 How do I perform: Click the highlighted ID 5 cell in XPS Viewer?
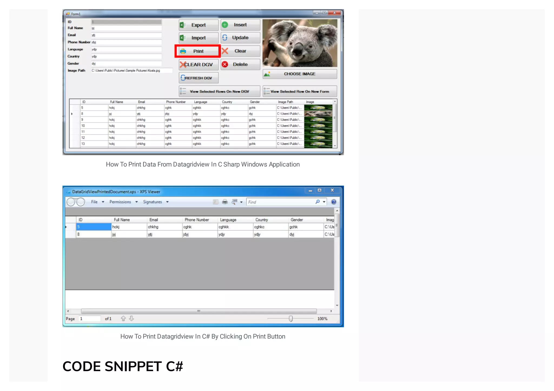(x=94, y=227)
